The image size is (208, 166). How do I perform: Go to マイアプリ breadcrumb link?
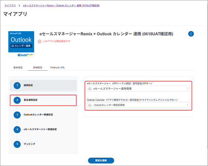(x=10, y=6)
